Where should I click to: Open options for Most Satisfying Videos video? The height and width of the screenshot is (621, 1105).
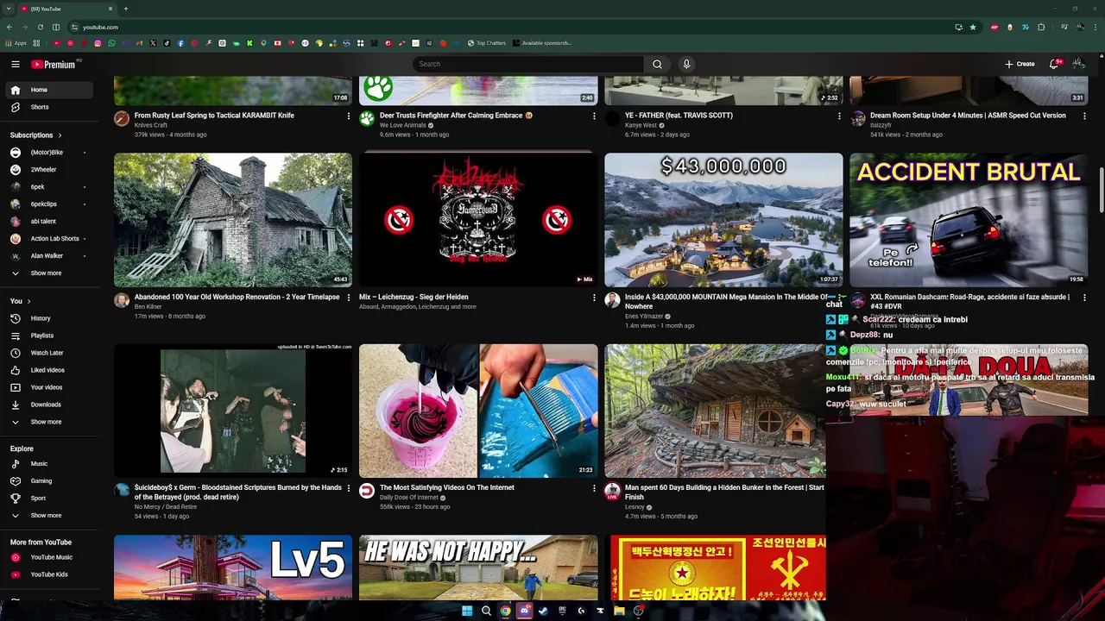click(x=594, y=488)
